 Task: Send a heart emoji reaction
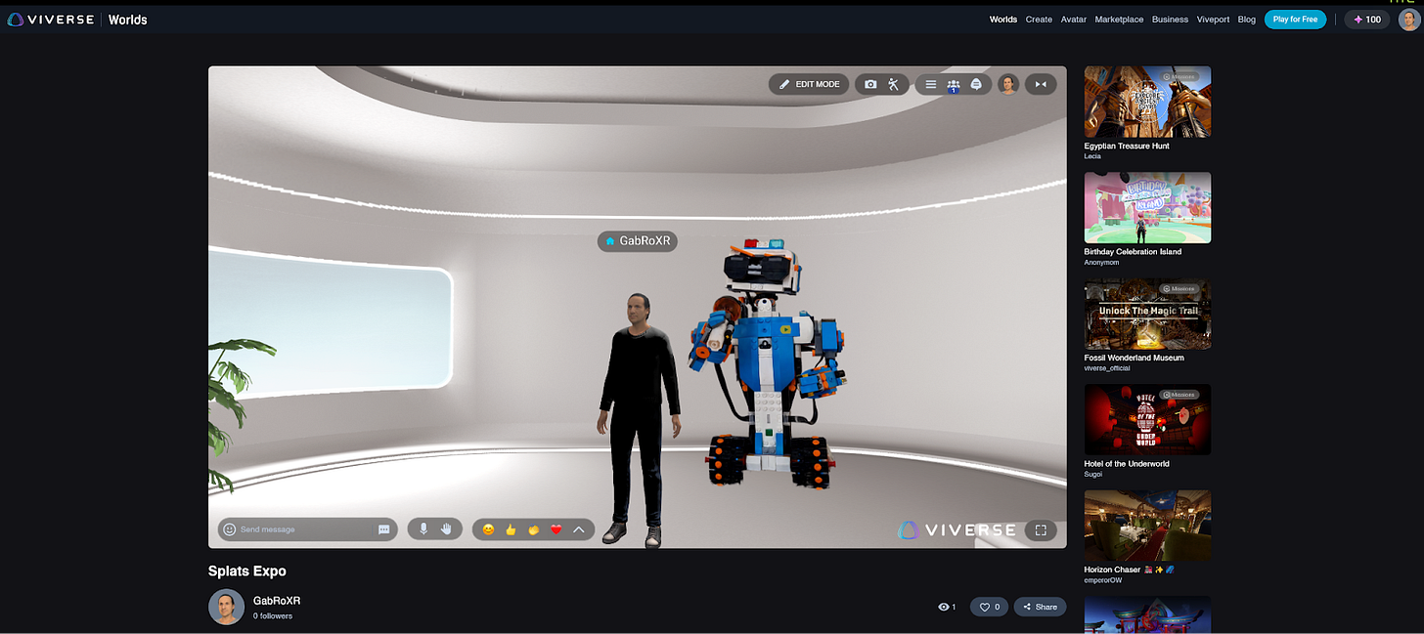(x=556, y=529)
